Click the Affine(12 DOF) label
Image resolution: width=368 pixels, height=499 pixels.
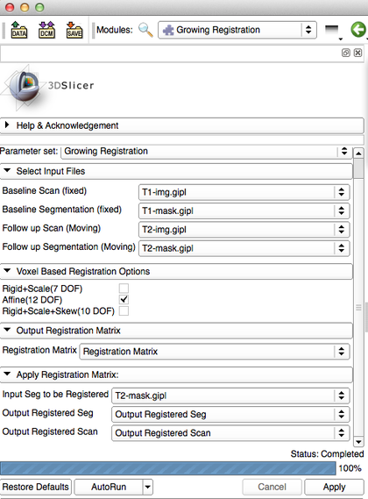pyautogui.click(x=32, y=300)
